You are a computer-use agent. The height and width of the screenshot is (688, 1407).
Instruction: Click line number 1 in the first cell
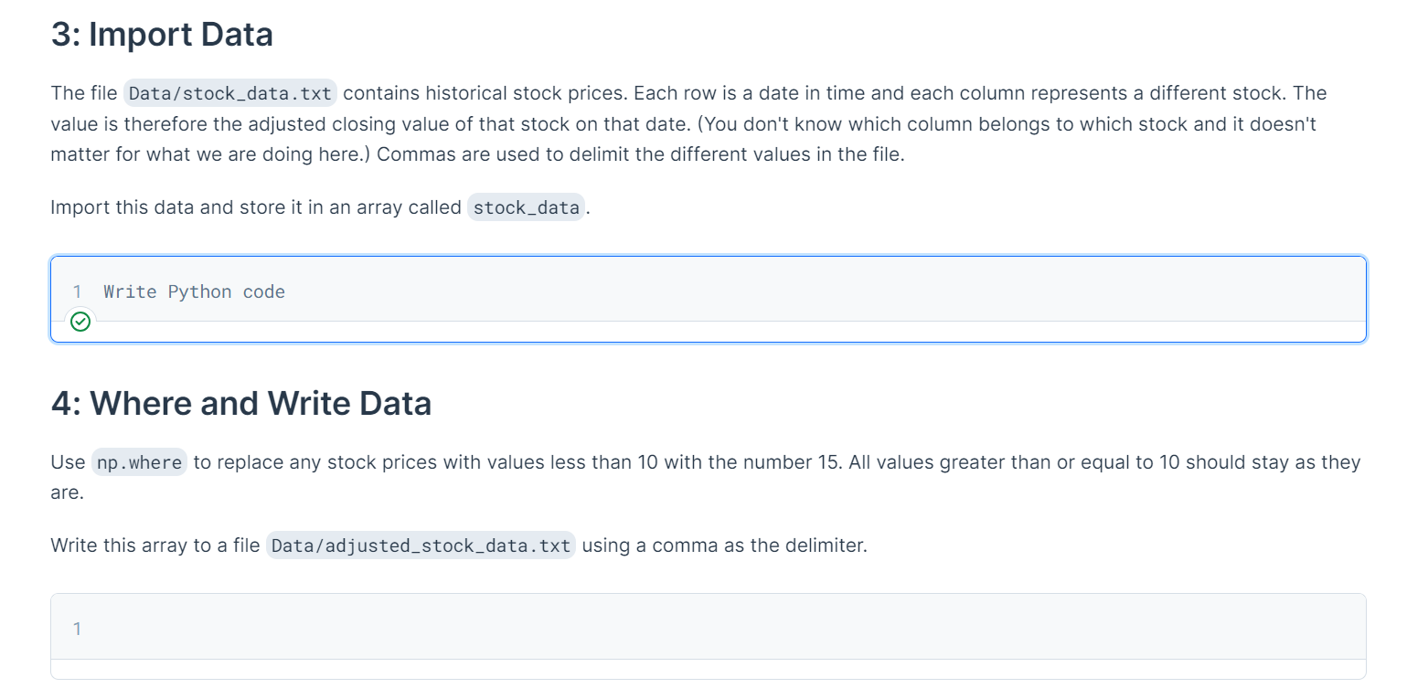[77, 291]
